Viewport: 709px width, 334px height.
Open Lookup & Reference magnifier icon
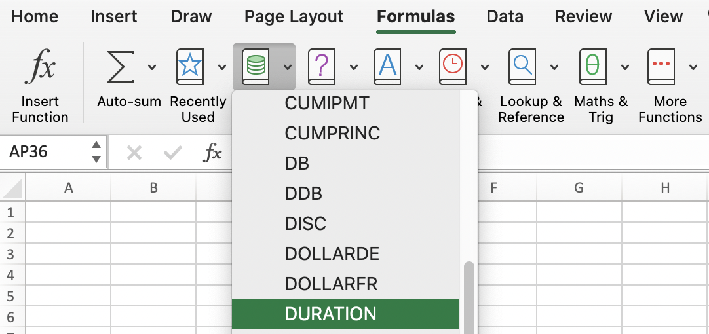pyautogui.click(x=523, y=67)
